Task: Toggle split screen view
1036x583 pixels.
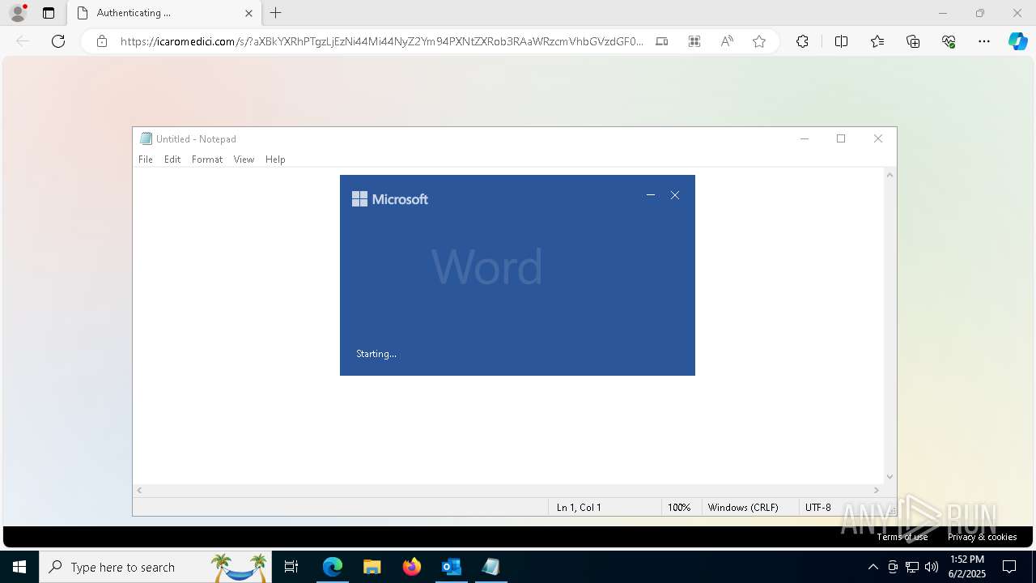Action: pos(841,41)
